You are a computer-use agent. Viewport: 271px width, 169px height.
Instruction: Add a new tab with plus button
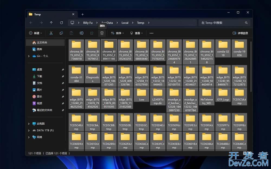pyautogui.click(x=82, y=15)
